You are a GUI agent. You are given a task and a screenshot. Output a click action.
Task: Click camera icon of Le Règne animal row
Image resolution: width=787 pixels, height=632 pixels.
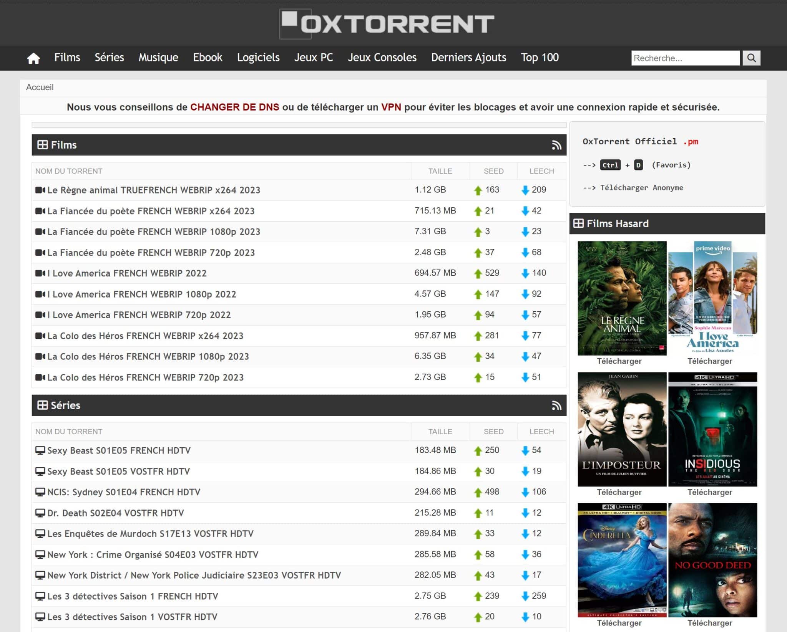pyautogui.click(x=40, y=190)
